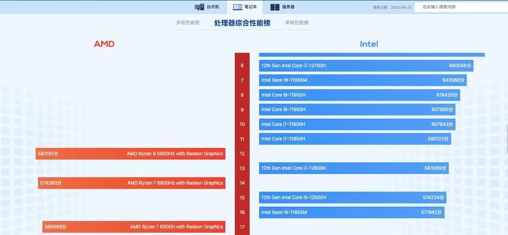508x235 pixels.
Task: Click the 583161分 score
Action: click(x=48, y=153)
